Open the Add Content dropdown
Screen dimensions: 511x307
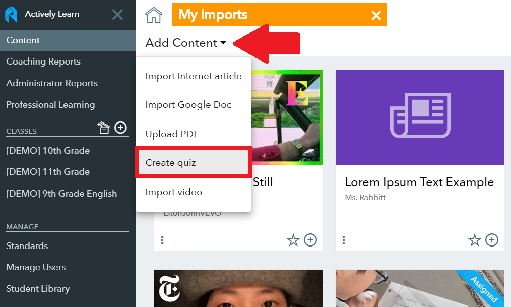click(185, 43)
